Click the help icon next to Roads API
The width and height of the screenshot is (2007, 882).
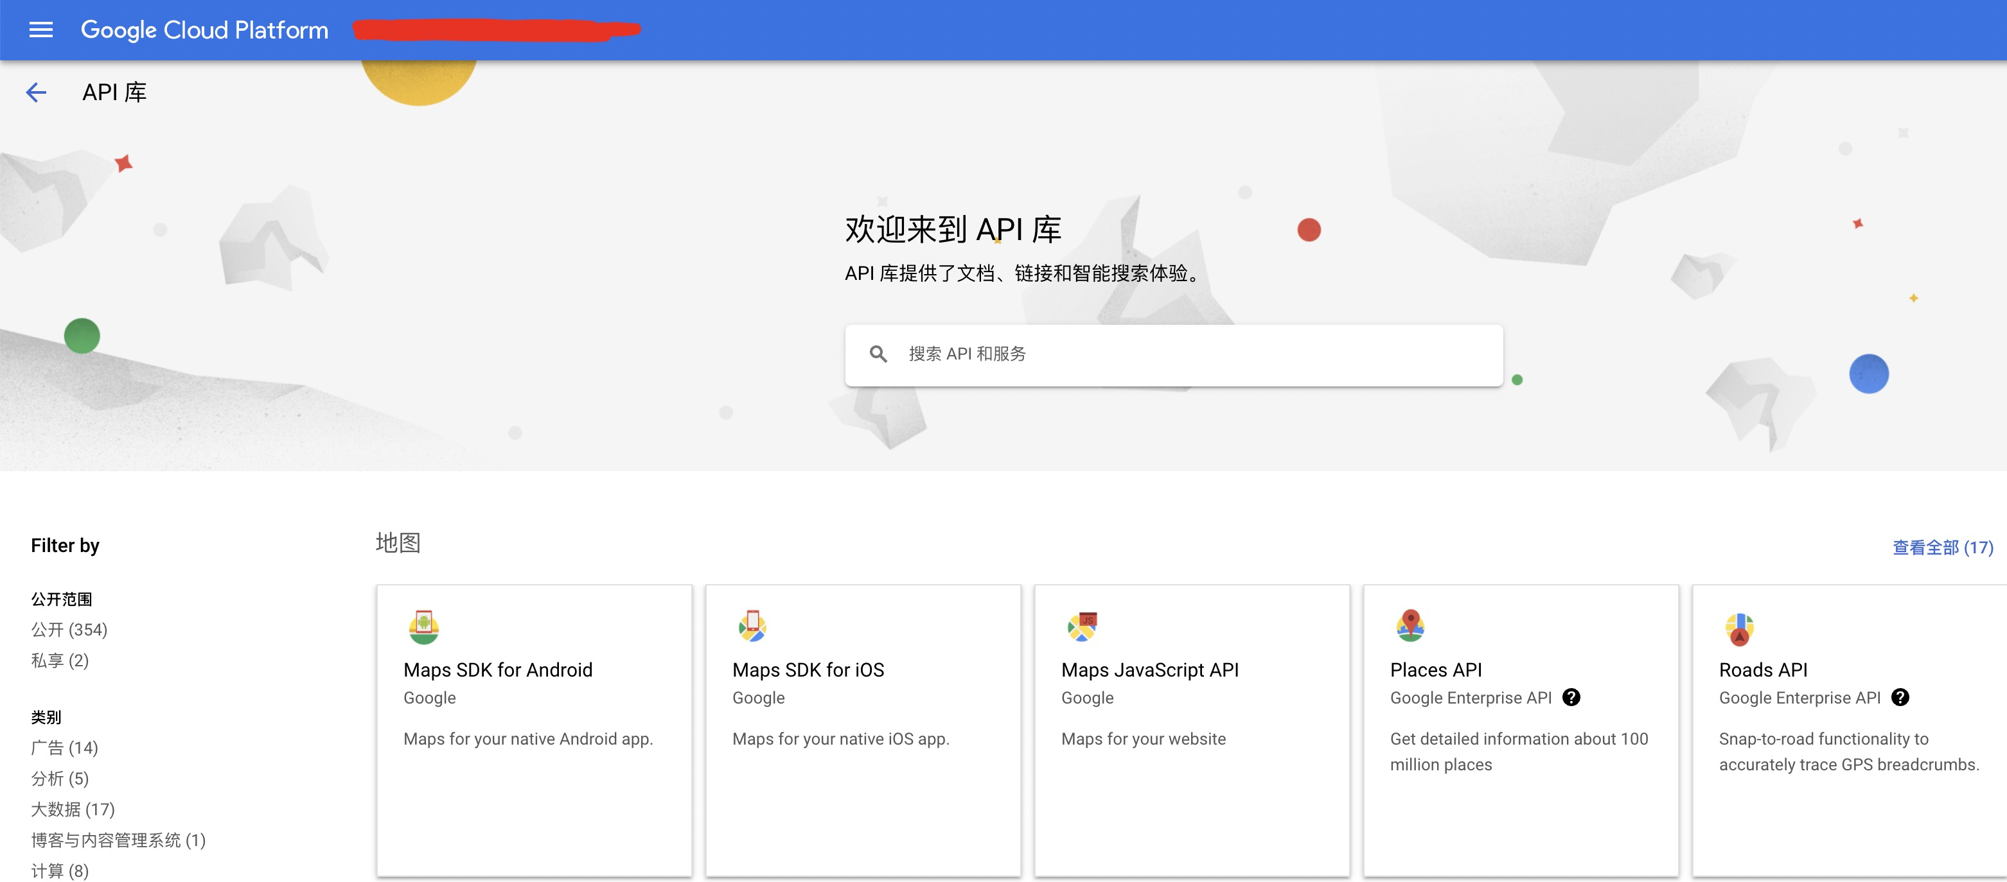click(1901, 698)
